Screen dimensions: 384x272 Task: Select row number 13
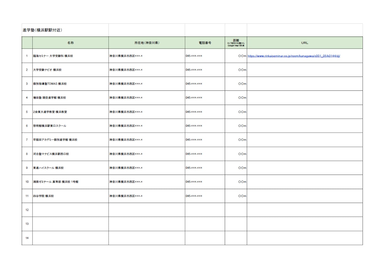[27, 224]
